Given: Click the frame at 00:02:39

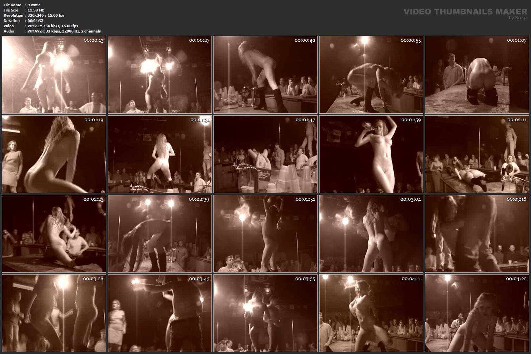Looking at the screenshot, I should (x=160, y=233).
